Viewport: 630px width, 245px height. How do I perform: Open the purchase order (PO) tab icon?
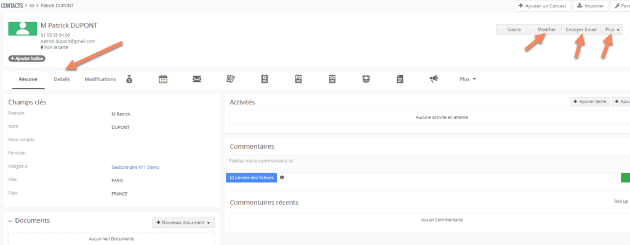coord(298,79)
